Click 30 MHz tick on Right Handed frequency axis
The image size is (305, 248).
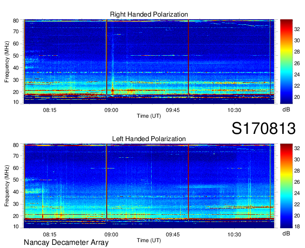point(16,80)
